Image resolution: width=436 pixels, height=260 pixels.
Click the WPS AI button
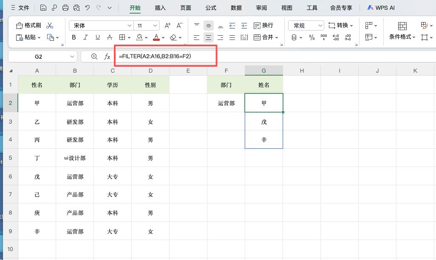tap(381, 8)
